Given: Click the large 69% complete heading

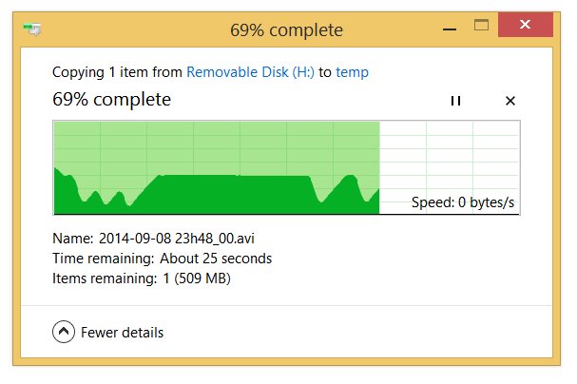Looking at the screenshot, I should click(x=111, y=99).
